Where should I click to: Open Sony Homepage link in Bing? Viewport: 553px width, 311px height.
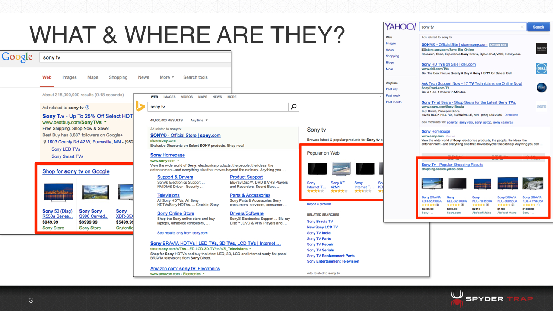[168, 155]
